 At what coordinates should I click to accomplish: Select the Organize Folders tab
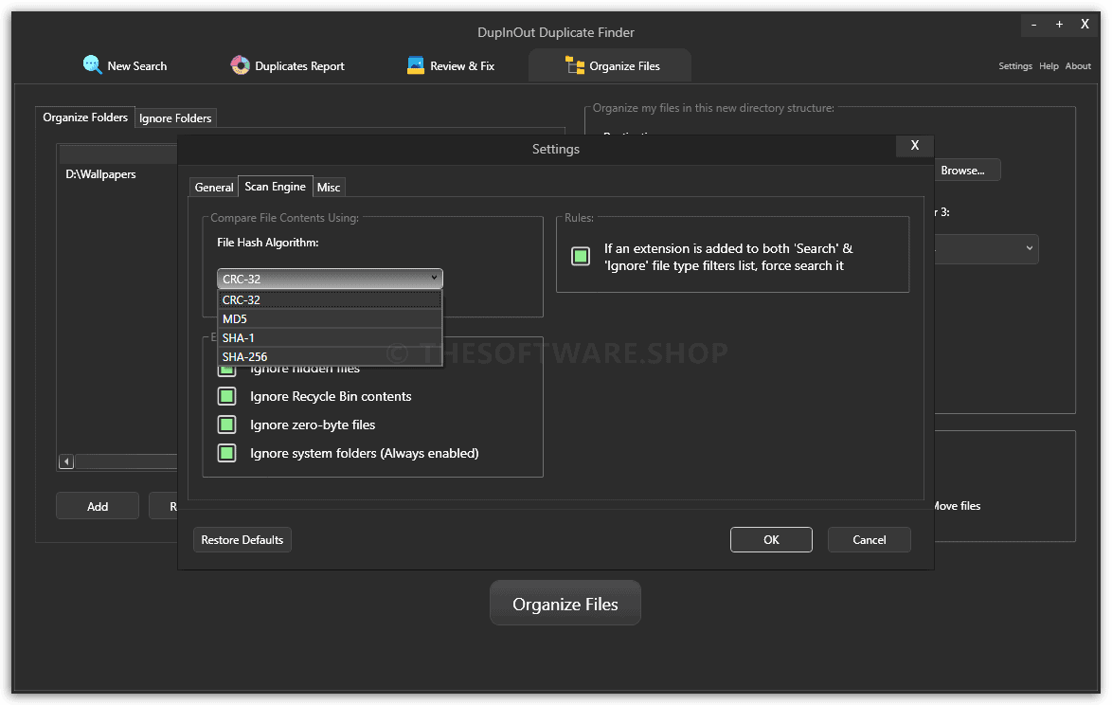coord(85,117)
